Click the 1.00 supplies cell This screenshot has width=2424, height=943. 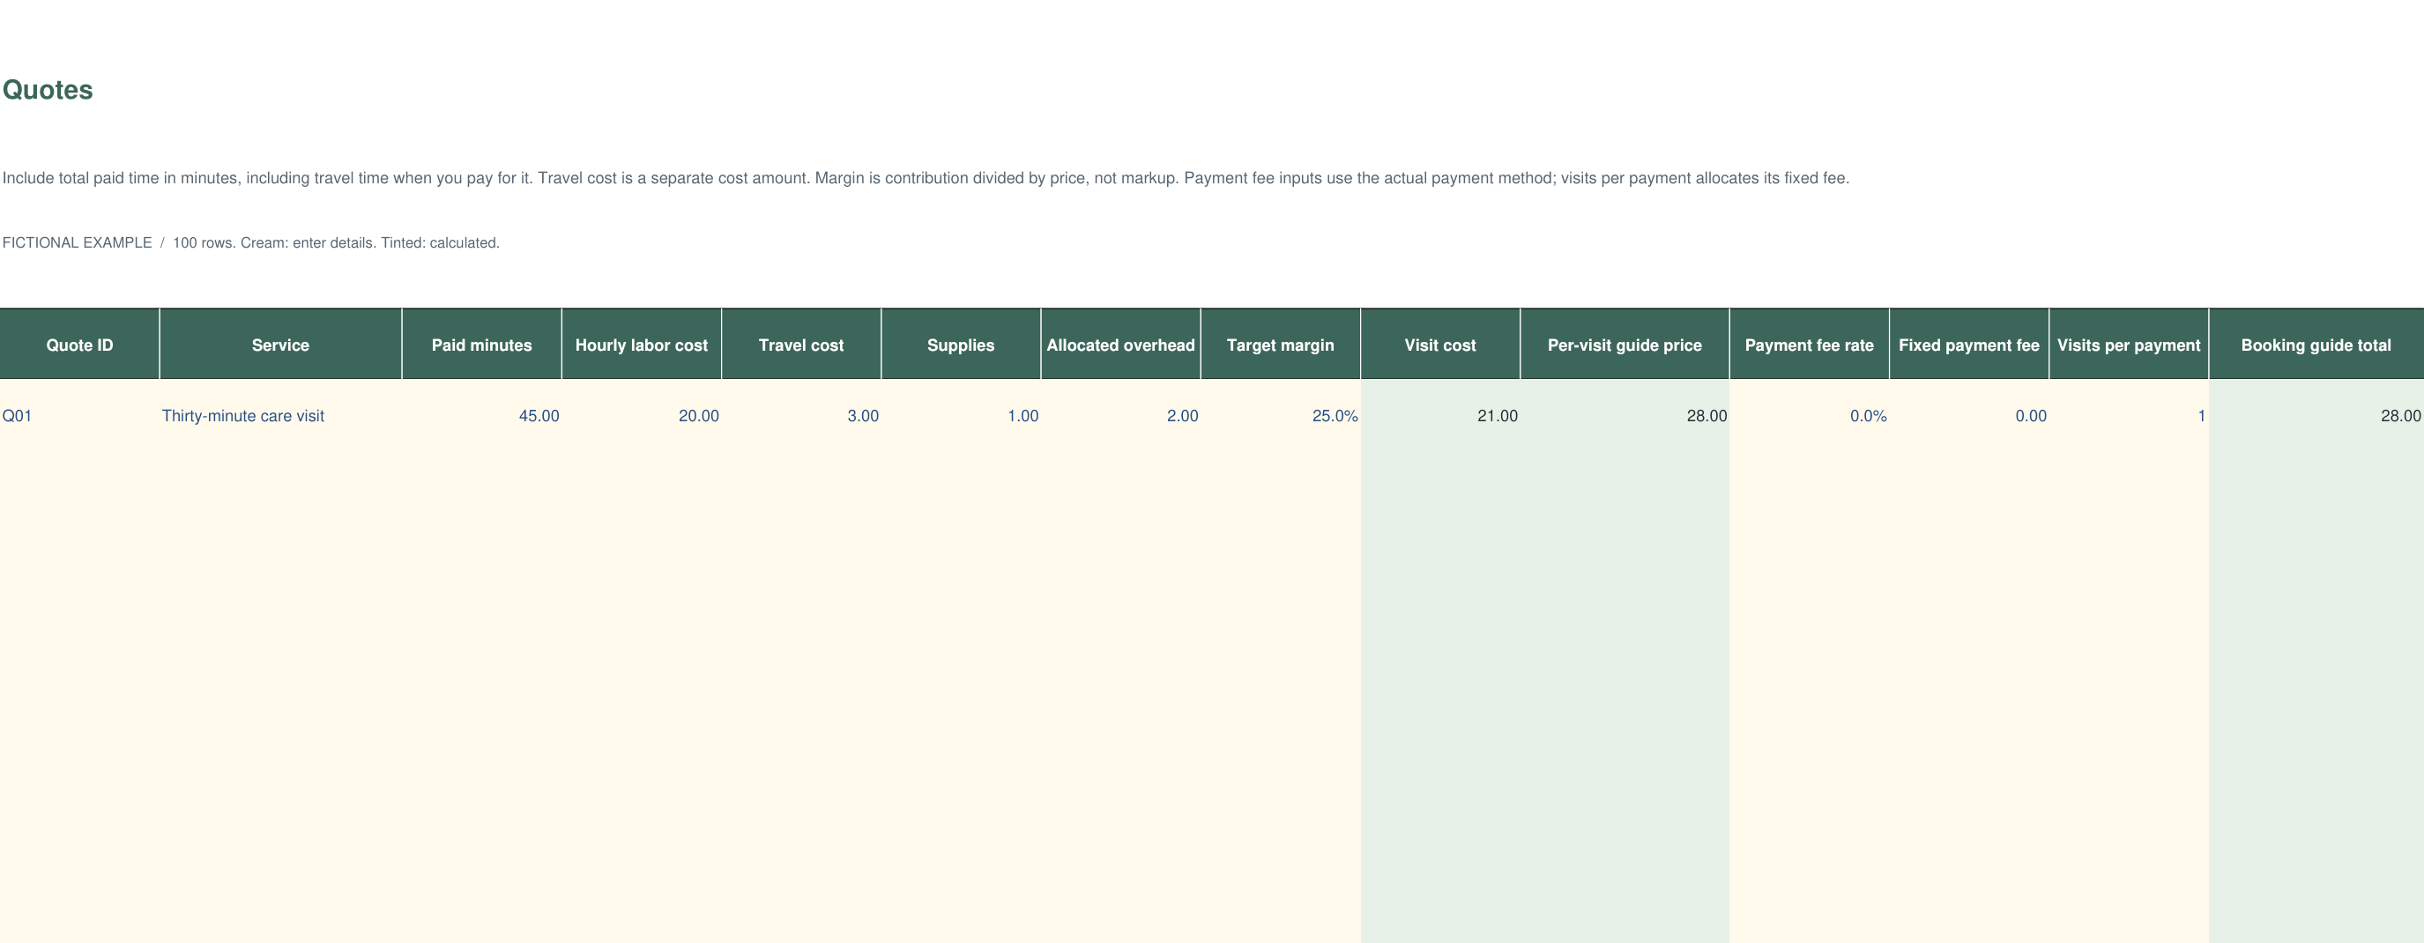coord(961,415)
